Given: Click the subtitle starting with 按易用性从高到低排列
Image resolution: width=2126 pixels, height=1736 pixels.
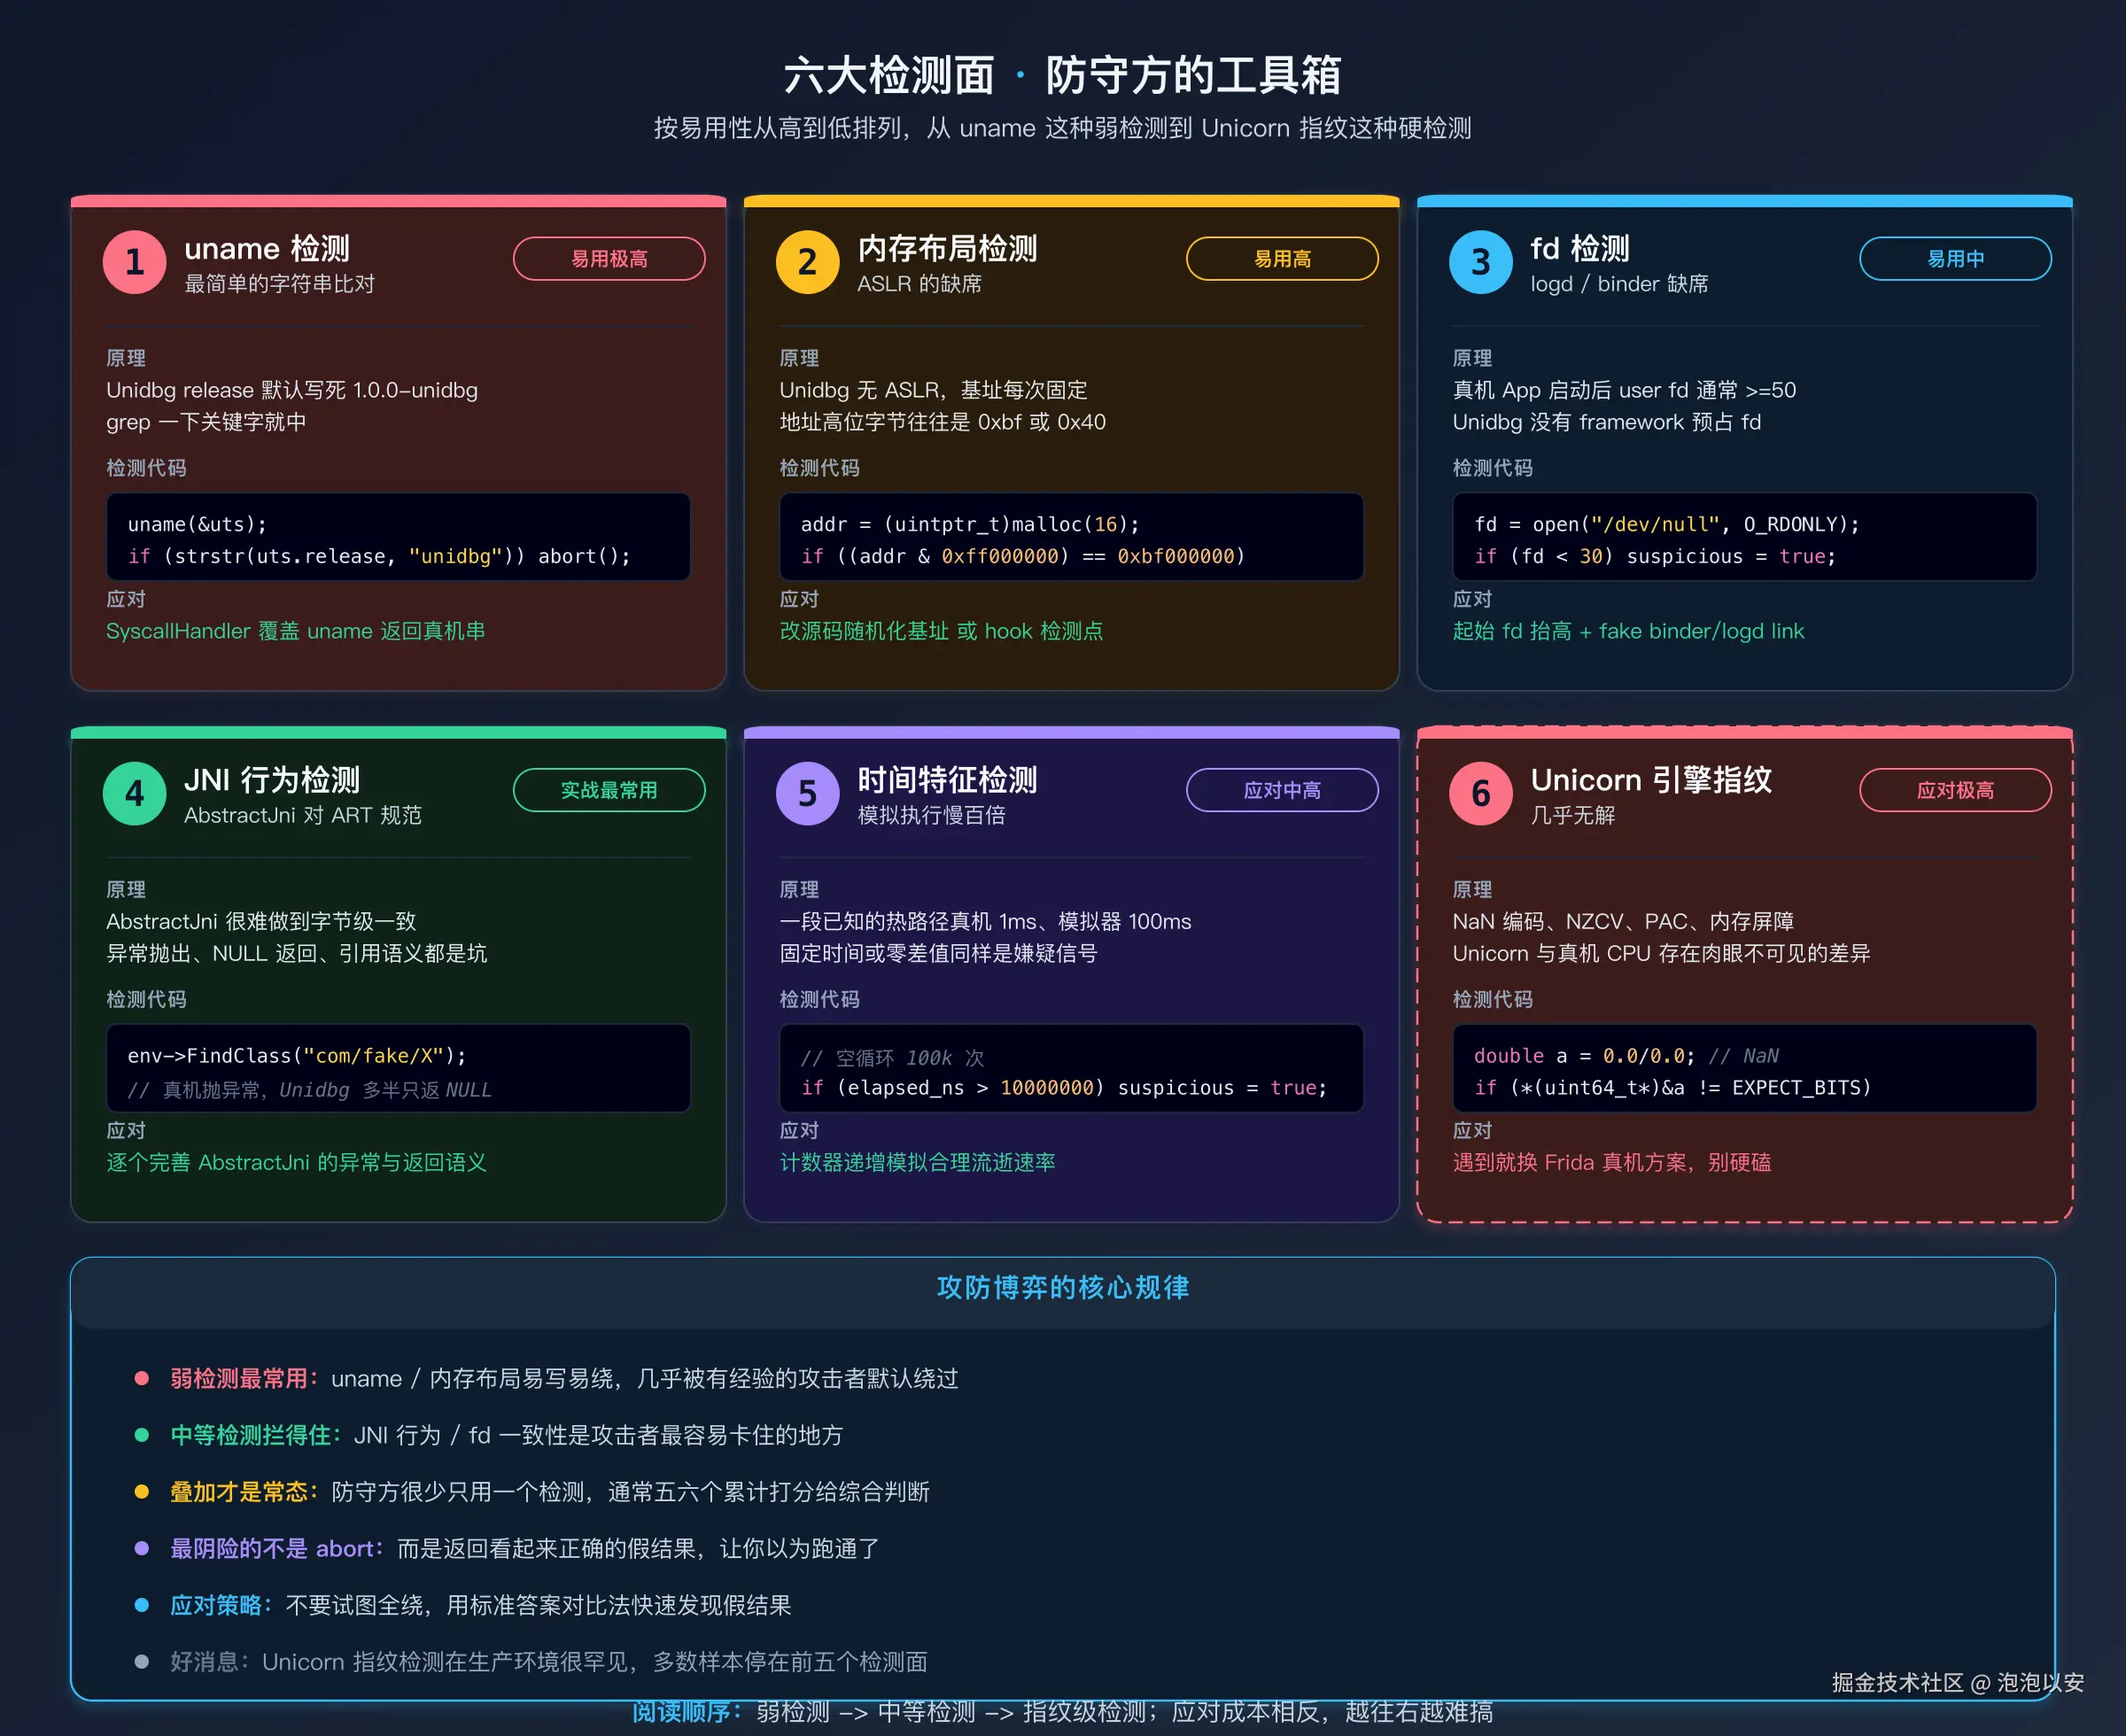Looking at the screenshot, I should (1062, 128).
